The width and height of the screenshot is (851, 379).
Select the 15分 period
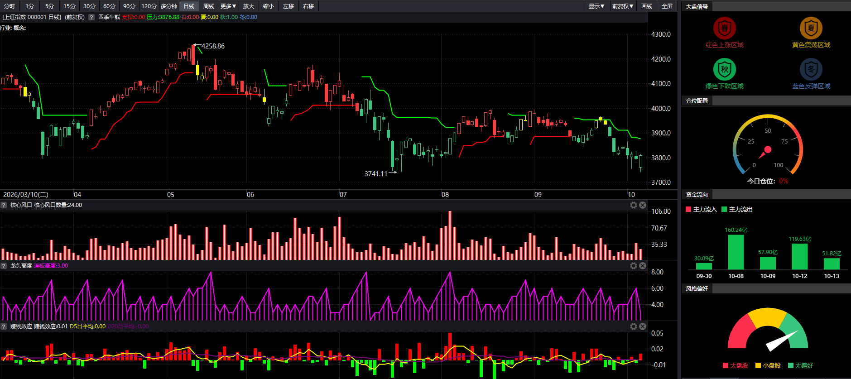pos(69,6)
